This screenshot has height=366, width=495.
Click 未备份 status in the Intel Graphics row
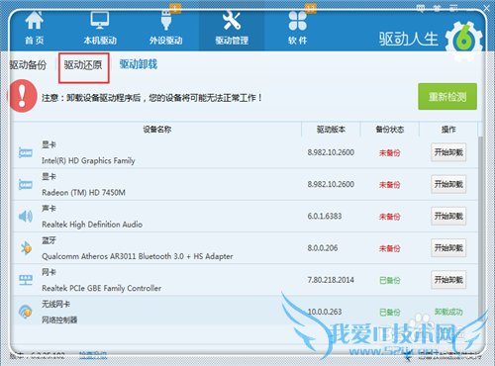390,152
